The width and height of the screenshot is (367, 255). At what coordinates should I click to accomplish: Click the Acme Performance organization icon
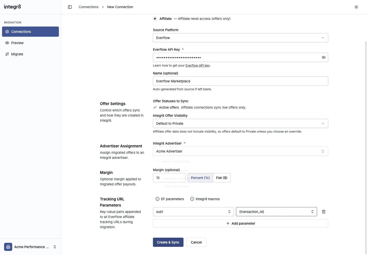[x=8, y=247]
